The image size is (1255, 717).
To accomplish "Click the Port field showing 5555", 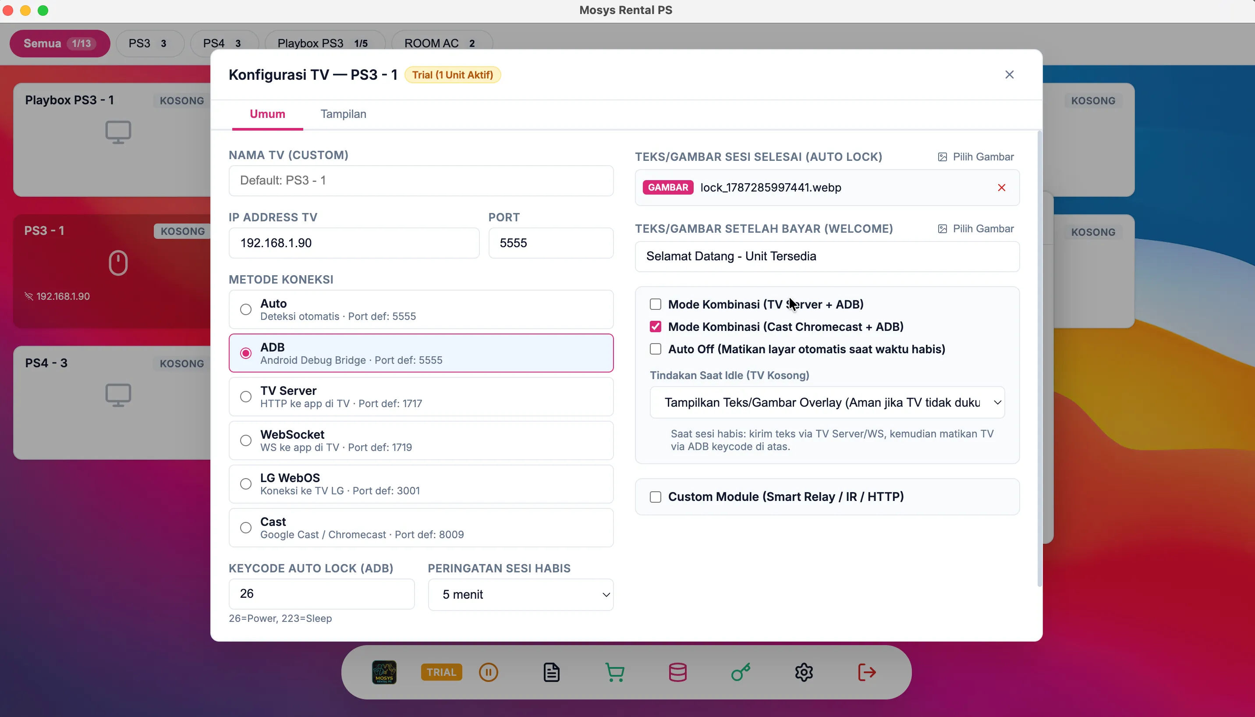I will 551,243.
